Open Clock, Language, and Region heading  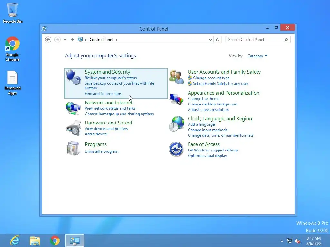(x=220, y=118)
